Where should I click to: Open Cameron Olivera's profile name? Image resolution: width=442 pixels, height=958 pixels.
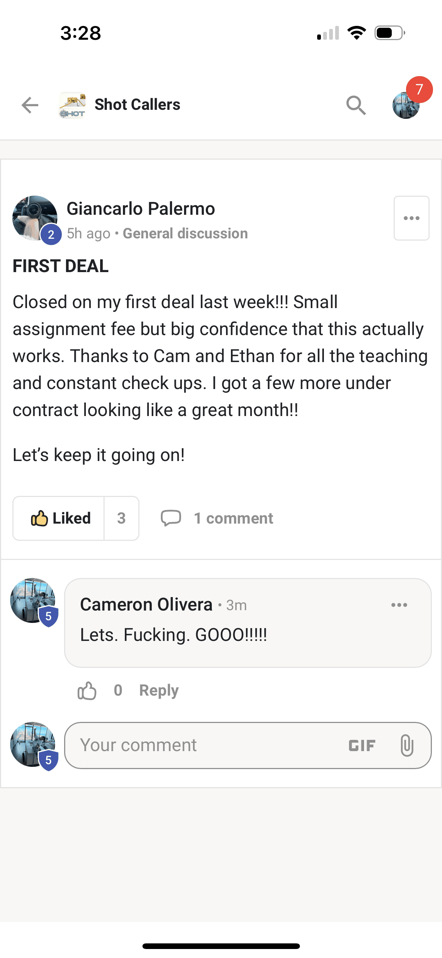pyautogui.click(x=146, y=605)
